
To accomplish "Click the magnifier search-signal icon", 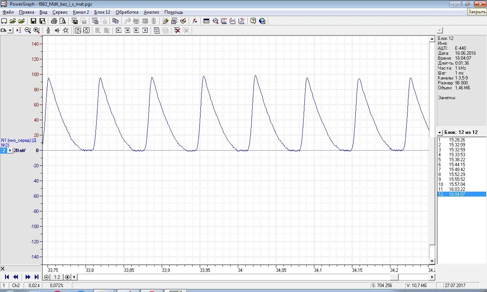I will (215, 21).
